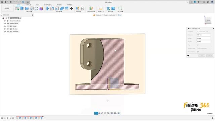Viewport: 215px width, 121px height.
Task: Select the Solid tab
Action: click(x=18, y=5)
